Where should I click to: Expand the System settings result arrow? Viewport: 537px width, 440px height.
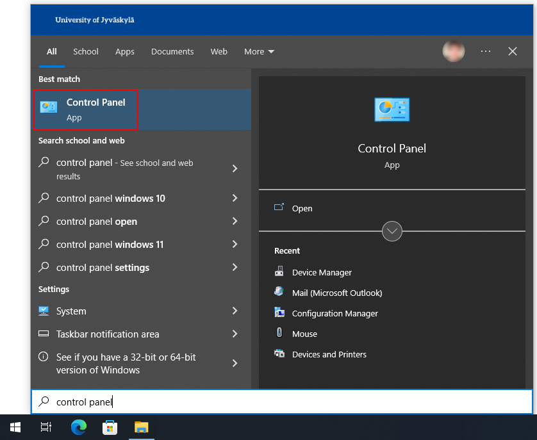click(x=235, y=311)
